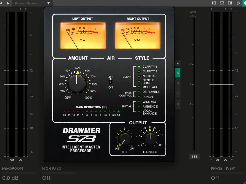Screen dimensions: 246x184
Task: Click the play arrow above the preset slots
Action: pyautogui.click(x=178, y=63)
